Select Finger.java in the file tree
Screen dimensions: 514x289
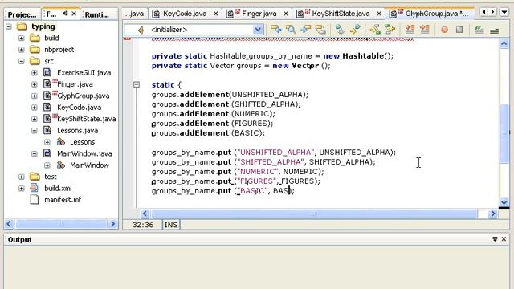pos(75,84)
